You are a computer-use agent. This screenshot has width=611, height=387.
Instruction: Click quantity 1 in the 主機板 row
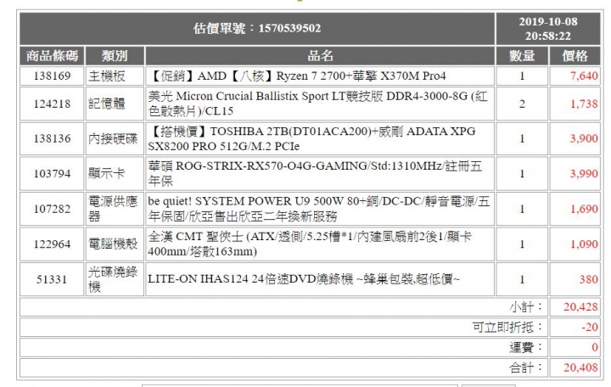[x=522, y=76]
